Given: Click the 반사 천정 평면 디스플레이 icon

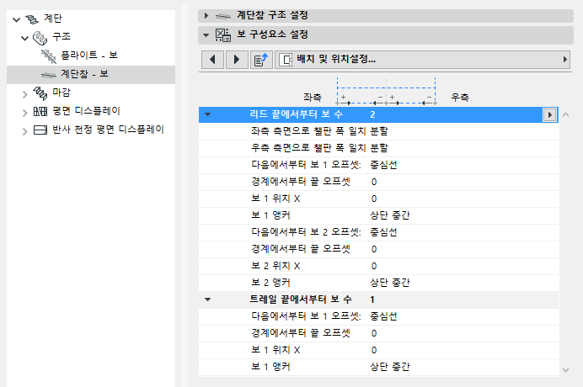Looking at the screenshot, I should [40, 130].
